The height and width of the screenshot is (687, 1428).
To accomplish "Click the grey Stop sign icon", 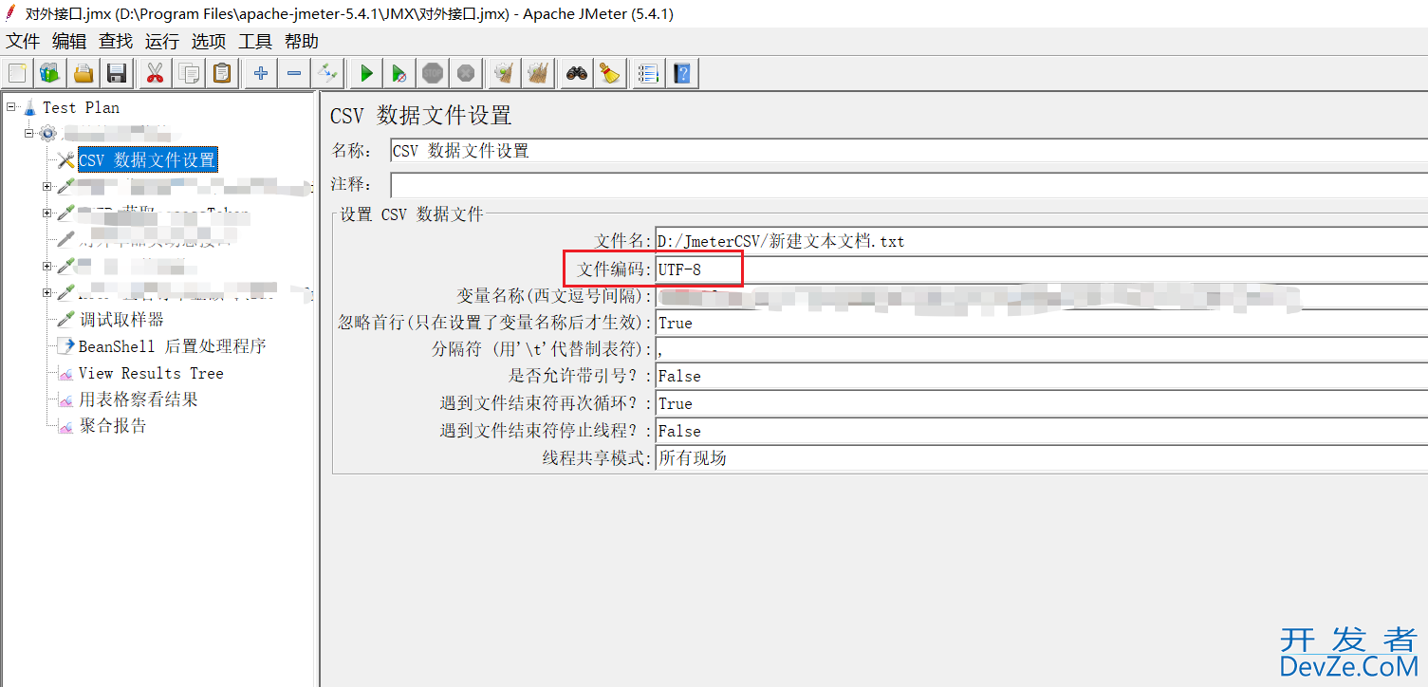I will coord(433,72).
